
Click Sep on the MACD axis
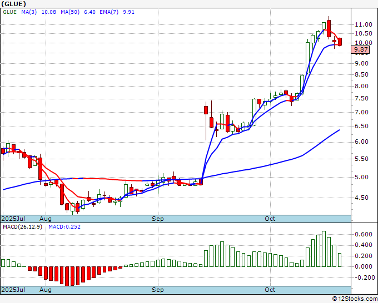pyautogui.click(x=158, y=290)
